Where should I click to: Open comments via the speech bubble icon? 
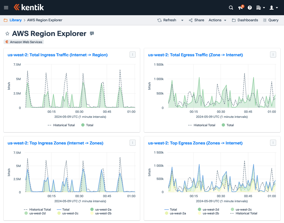[x=92, y=33]
